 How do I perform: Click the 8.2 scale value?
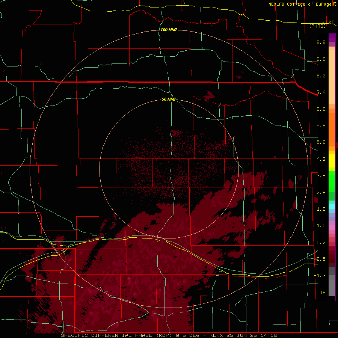click(321, 75)
